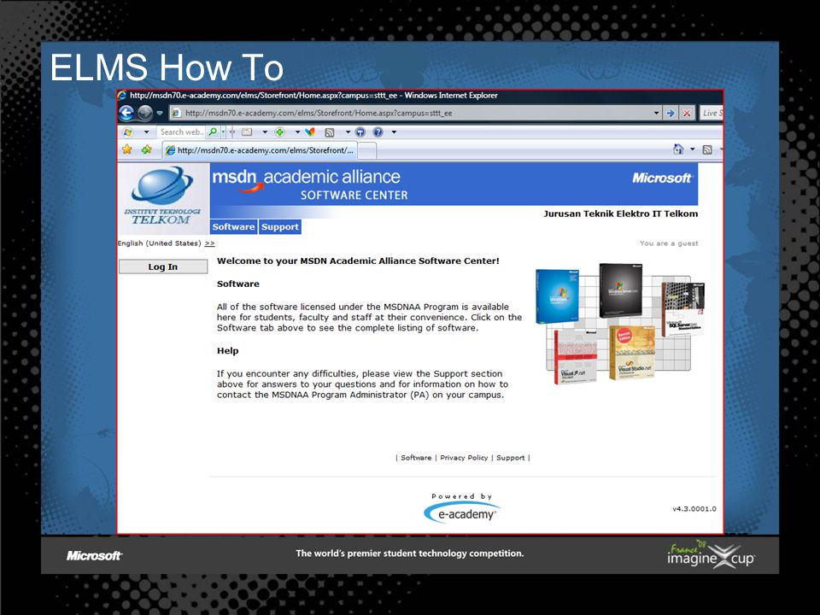
Task: Click the 'v4.3.0001.0' version text
Action: 694,509
